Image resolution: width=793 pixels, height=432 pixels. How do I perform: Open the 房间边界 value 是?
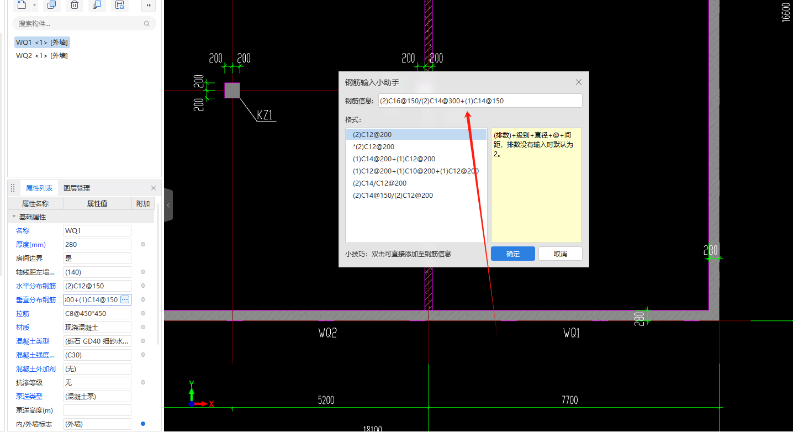pos(97,259)
